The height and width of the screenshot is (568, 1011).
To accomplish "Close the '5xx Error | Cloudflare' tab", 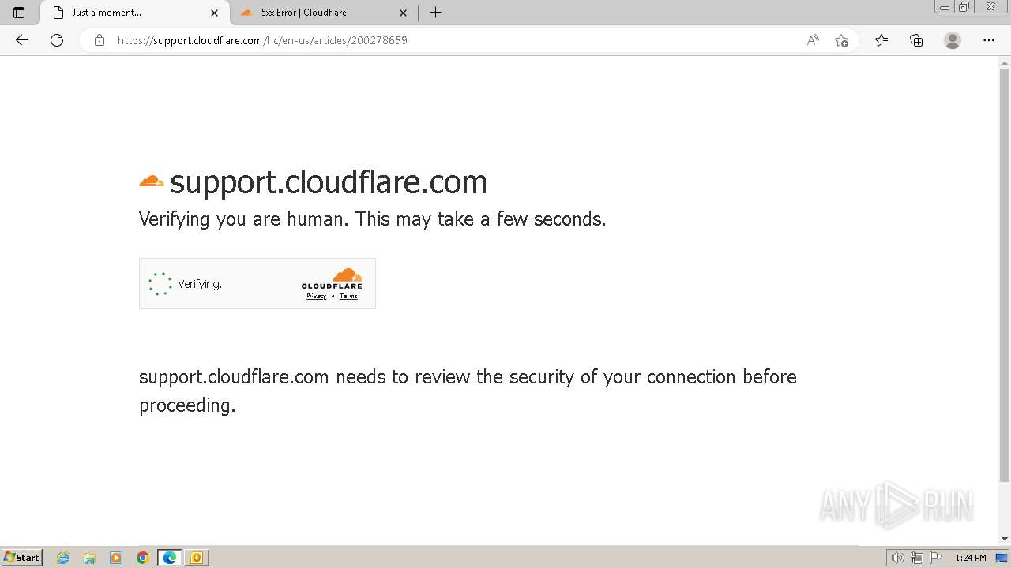I will click(403, 13).
